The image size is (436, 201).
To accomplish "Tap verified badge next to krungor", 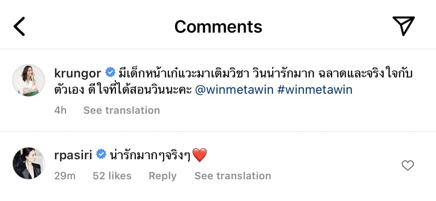I will tap(110, 73).
